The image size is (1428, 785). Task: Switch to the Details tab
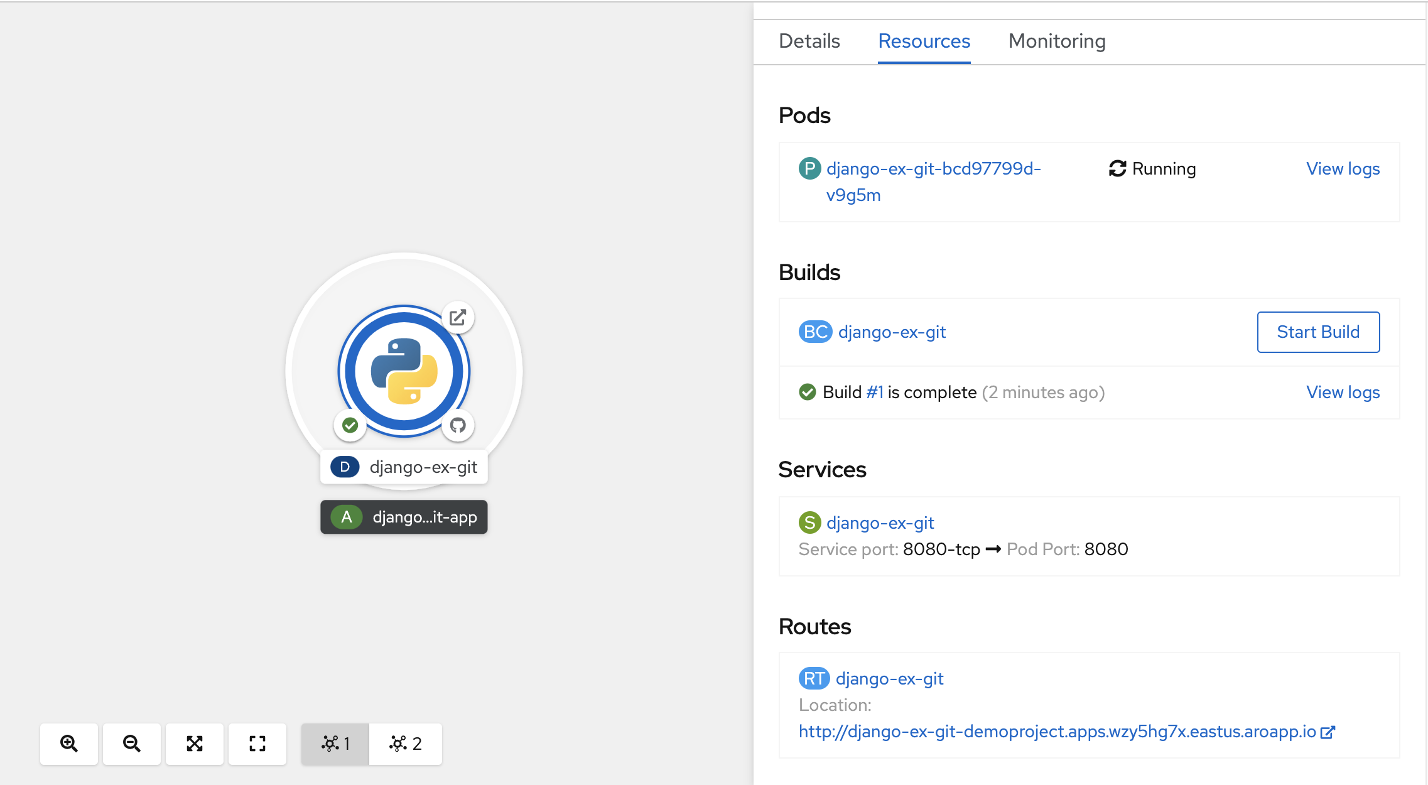(809, 41)
